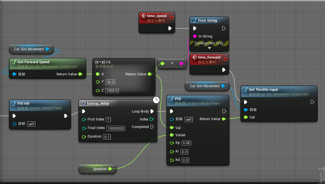Click the forloop_delay Index output pin
Screen dimensions: 325x184
pyautogui.click(x=151, y=119)
